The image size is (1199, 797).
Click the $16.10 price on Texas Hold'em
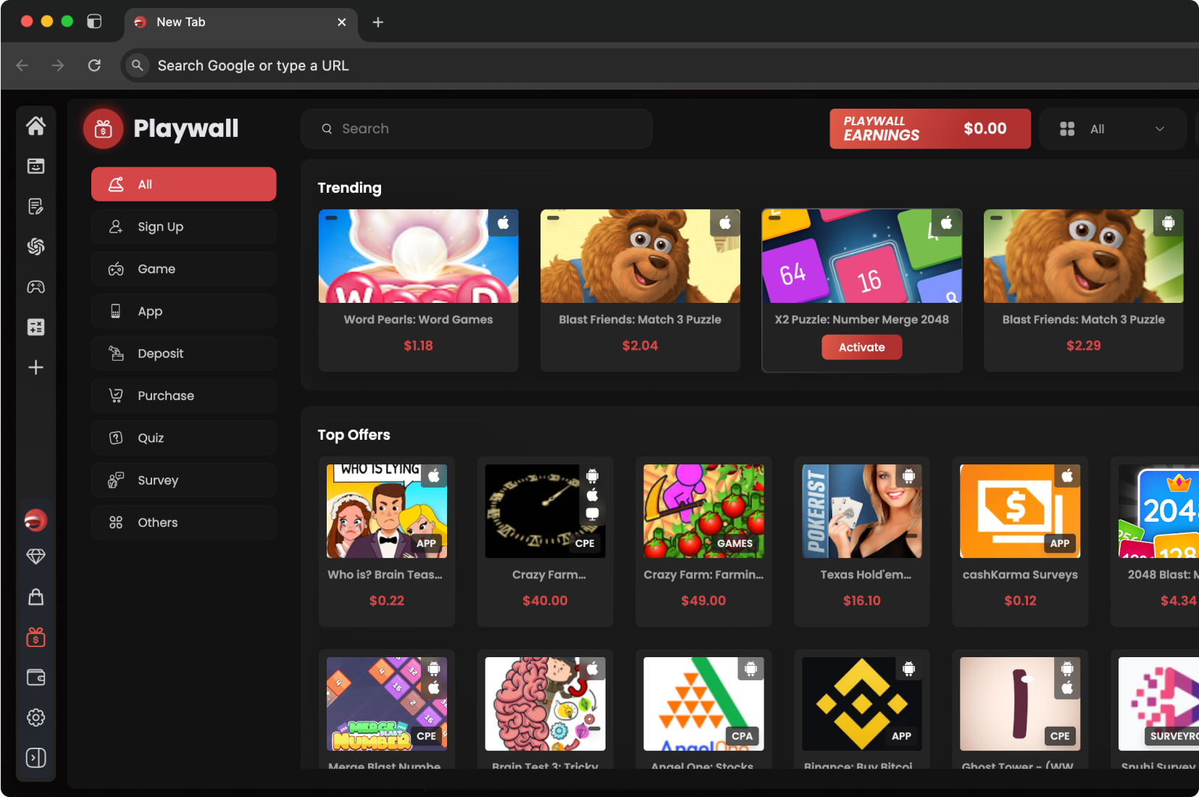(861, 601)
